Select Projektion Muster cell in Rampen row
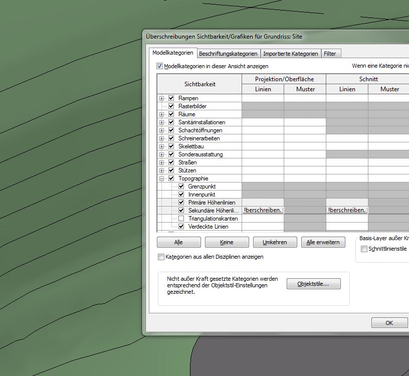409x376 pixels. (305, 98)
